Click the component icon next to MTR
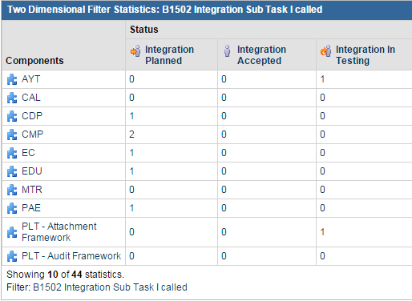 (x=12, y=190)
